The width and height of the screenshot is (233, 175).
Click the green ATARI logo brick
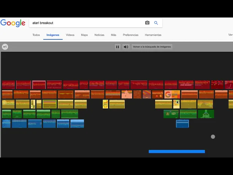tap(206, 114)
